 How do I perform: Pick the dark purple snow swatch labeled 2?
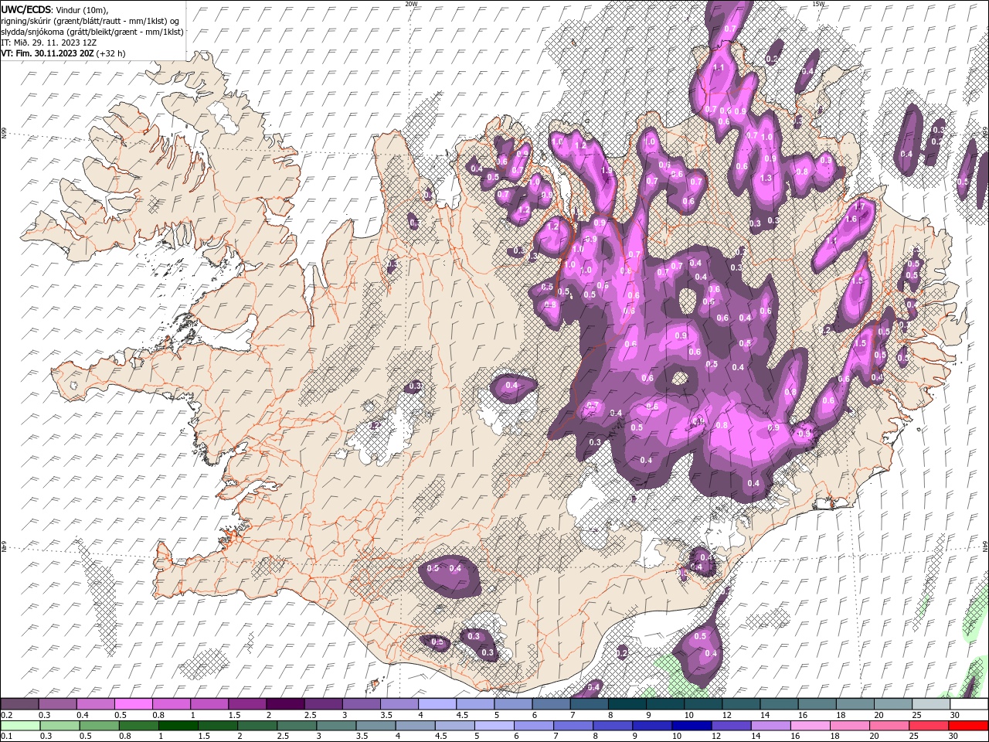click(284, 704)
